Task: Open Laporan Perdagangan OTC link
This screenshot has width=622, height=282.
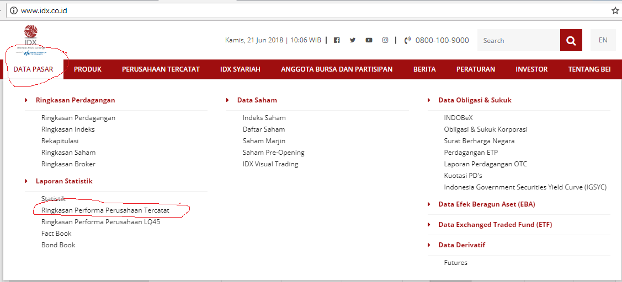Action: pyautogui.click(x=486, y=164)
